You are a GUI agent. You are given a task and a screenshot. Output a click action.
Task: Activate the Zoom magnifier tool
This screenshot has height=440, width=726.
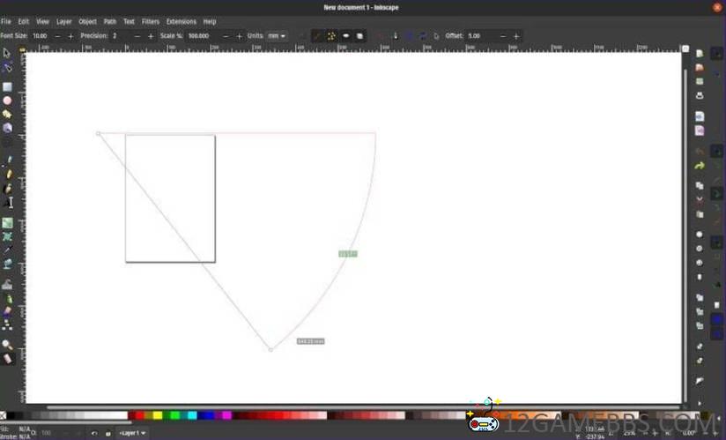pos(7,345)
